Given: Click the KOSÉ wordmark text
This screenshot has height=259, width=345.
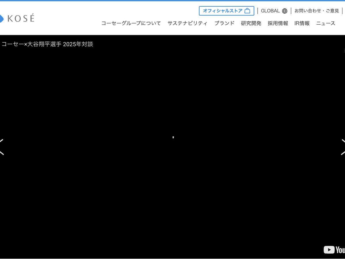Looking at the screenshot, I should (x=21, y=18).
